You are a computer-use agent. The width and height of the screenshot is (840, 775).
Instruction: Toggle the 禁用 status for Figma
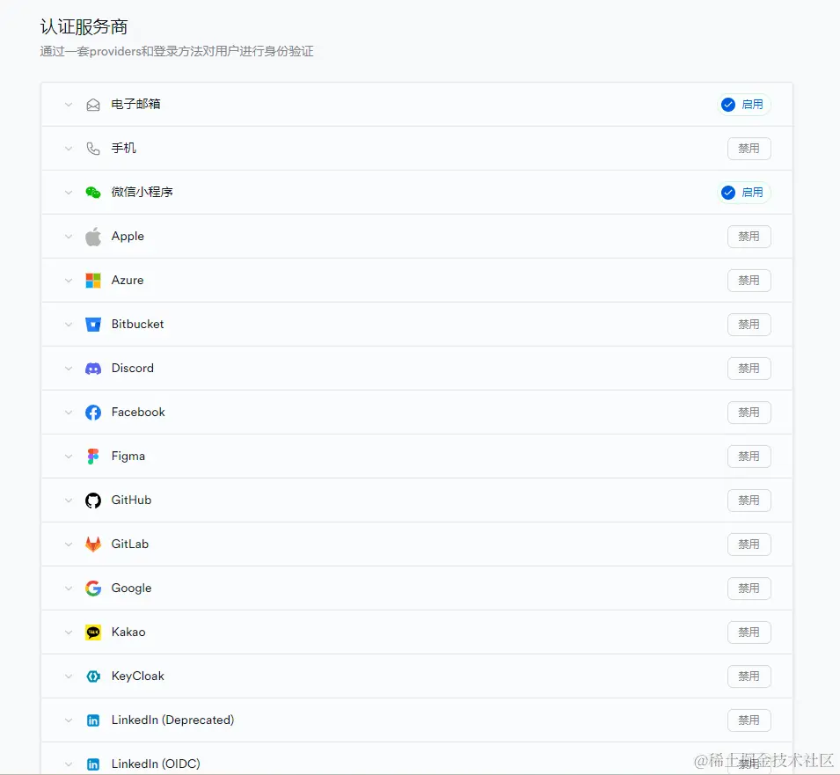coord(749,457)
